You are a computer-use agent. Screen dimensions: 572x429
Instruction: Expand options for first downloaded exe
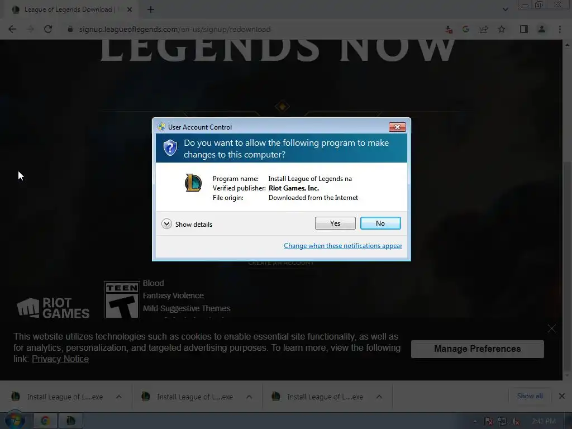(119, 397)
